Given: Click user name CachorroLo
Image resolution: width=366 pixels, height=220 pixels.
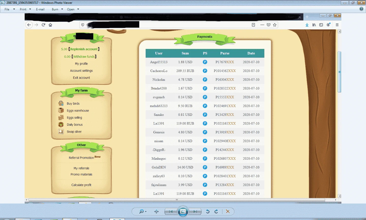Looking at the screenshot, I should pyautogui.click(x=159, y=71).
